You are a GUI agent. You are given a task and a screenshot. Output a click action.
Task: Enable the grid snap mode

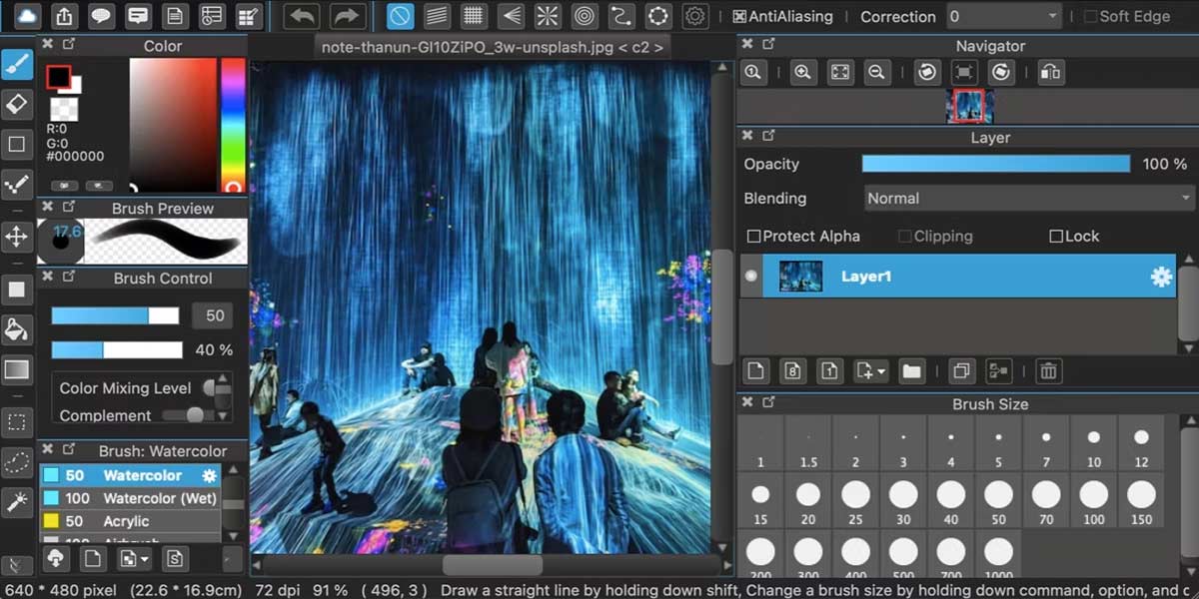coord(473,15)
